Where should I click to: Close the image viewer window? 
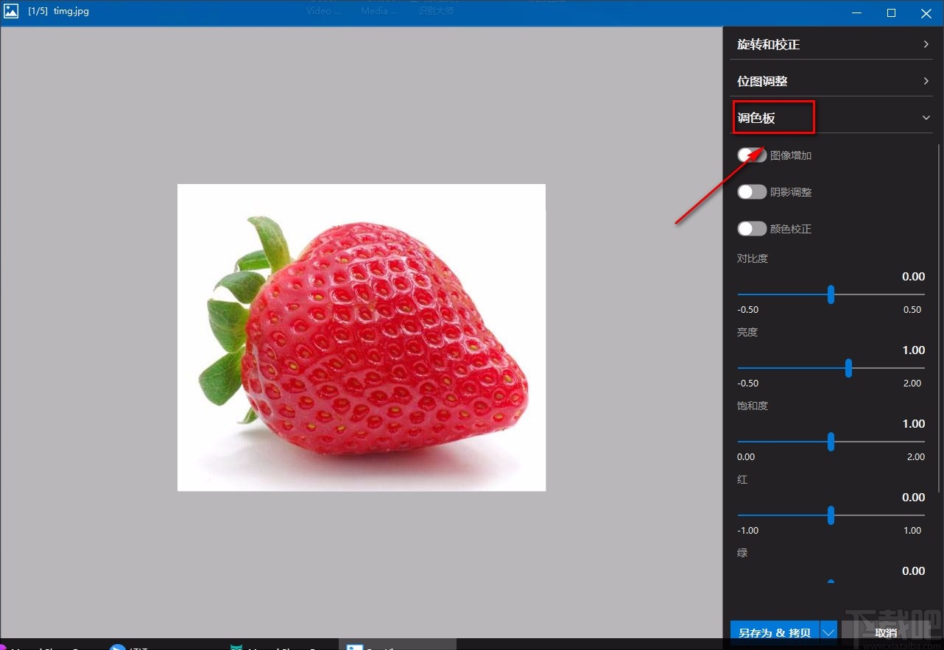[x=926, y=13]
